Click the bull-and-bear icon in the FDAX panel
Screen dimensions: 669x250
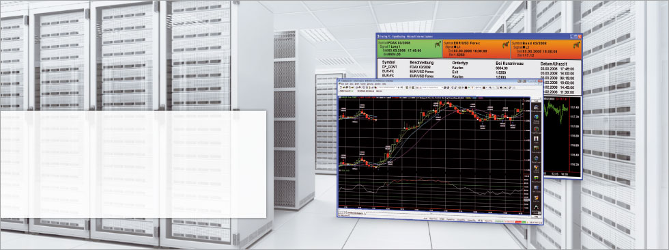coord(438,44)
